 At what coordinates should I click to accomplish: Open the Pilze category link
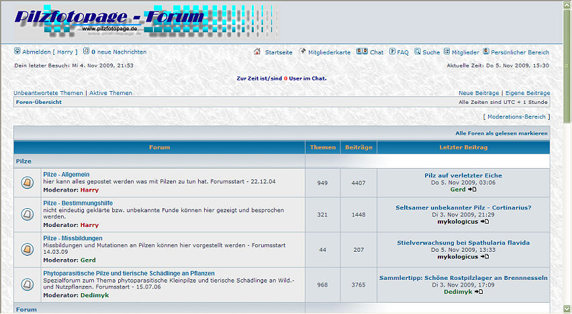click(23, 161)
